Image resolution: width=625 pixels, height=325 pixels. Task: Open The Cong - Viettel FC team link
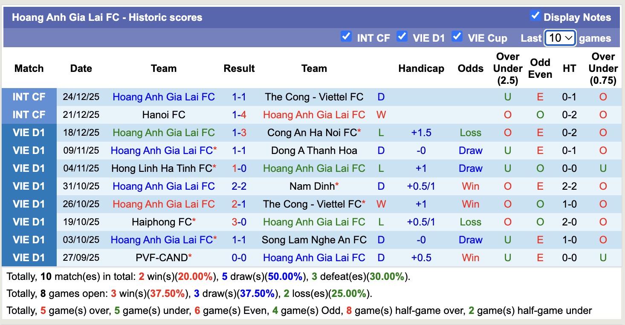pyautogui.click(x=314, y=97)
